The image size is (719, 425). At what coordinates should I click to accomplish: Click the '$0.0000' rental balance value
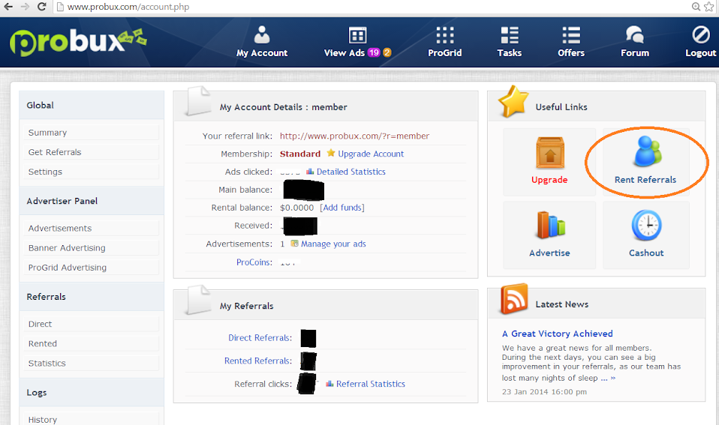[296, 208]
